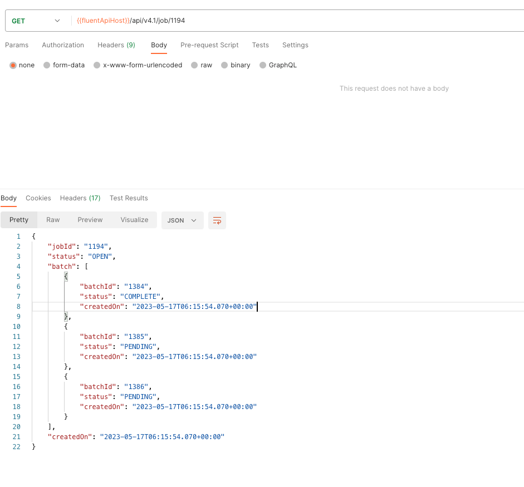Image resolution: width=524 pixels, height=487 pixels.
Task: Choose x-www-form-urlencoded body type
Action: pos(97,65)
